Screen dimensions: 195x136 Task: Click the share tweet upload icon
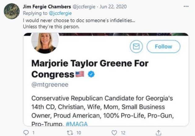[x=158, y=132]
